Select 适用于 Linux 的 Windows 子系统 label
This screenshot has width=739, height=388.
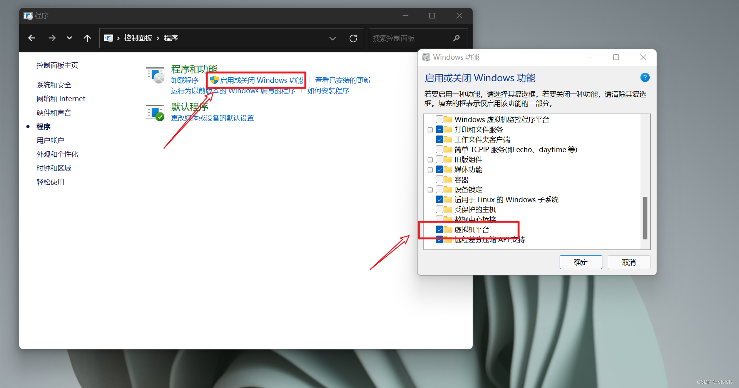point(507,199)
